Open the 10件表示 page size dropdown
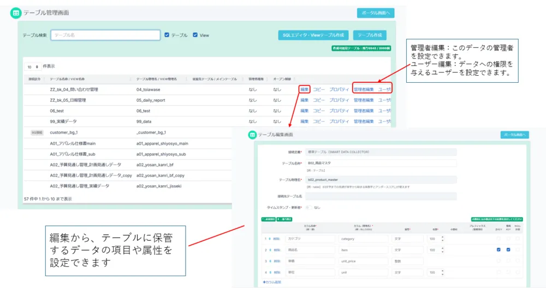Screen dimensions: 546x292 [x=33, y=66]
